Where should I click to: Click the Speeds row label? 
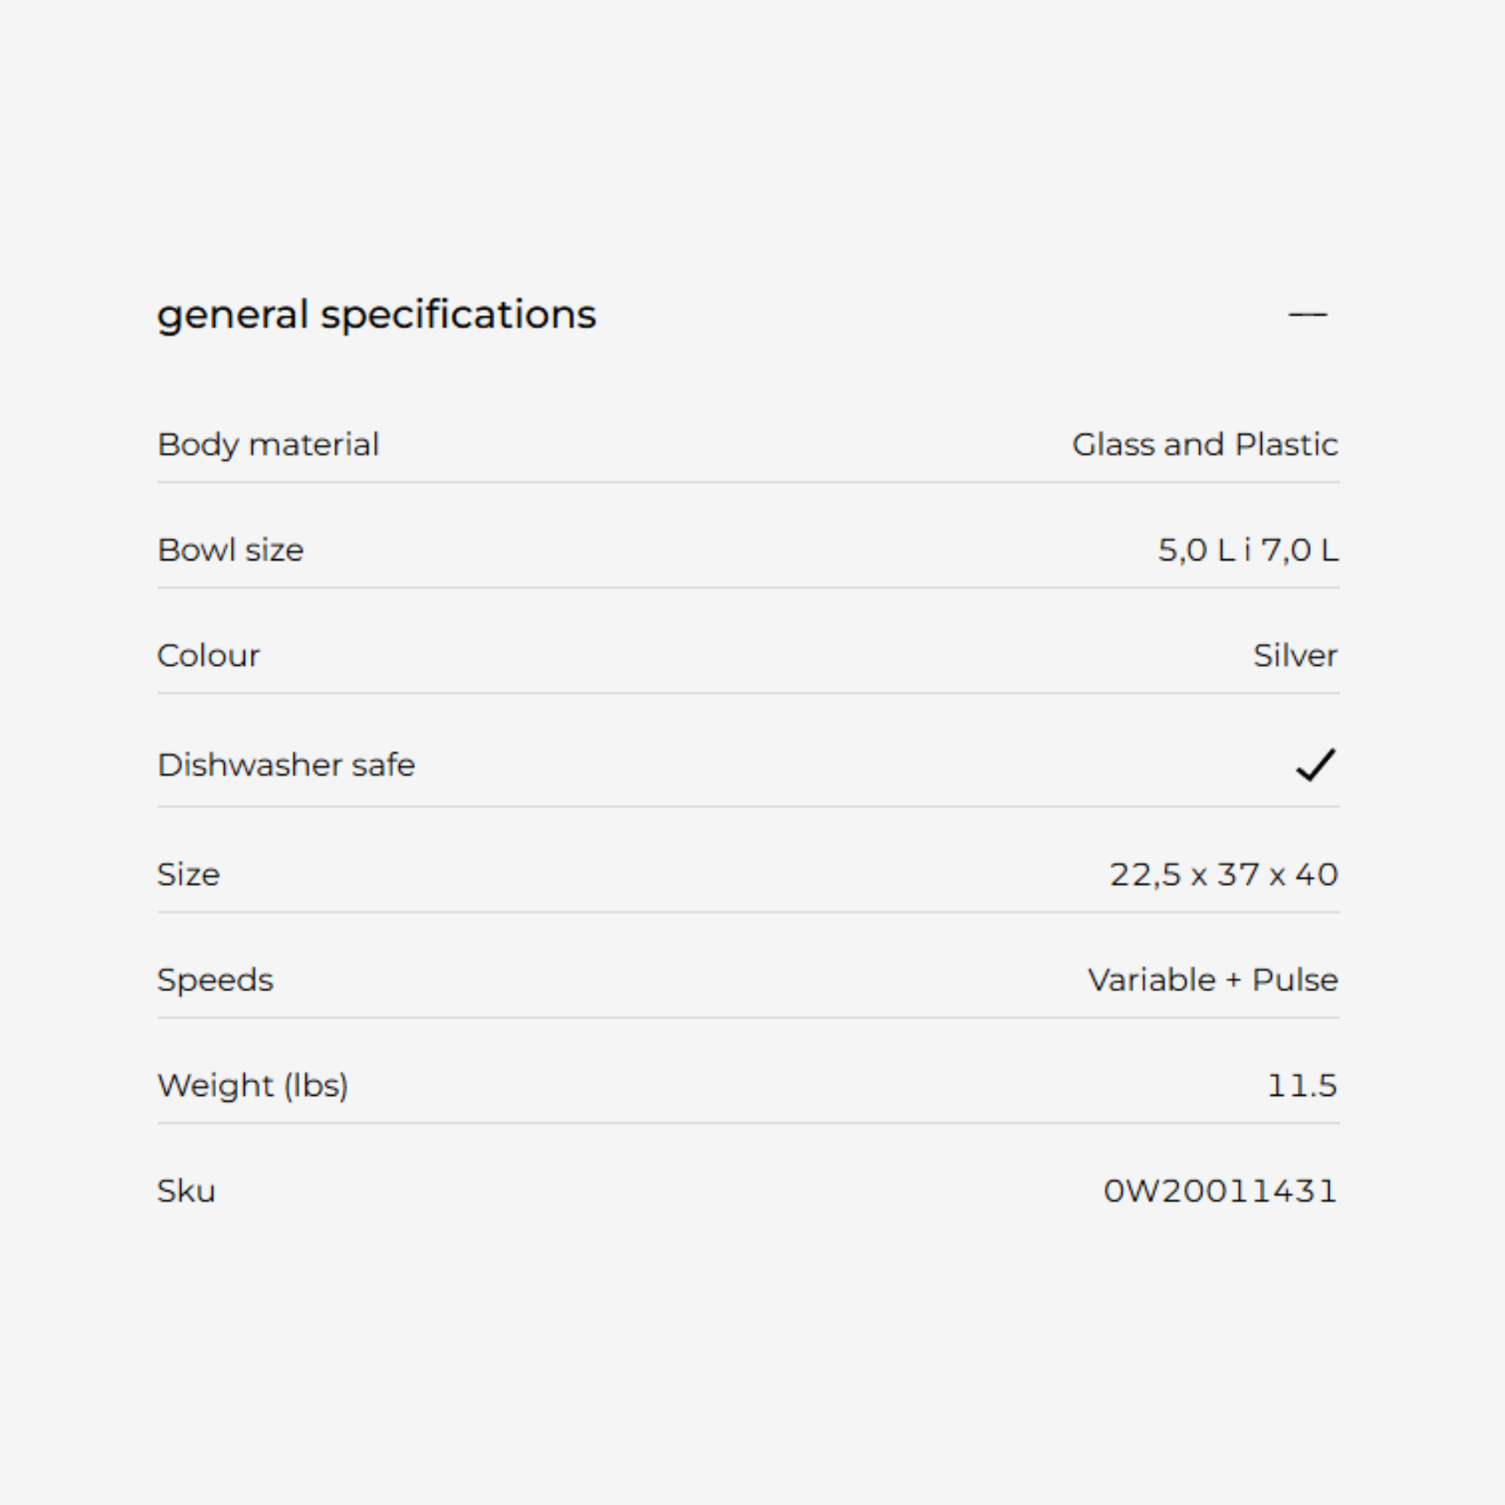215,980
